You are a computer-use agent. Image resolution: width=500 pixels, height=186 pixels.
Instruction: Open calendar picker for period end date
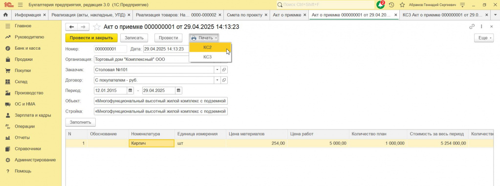coord(179,91)
